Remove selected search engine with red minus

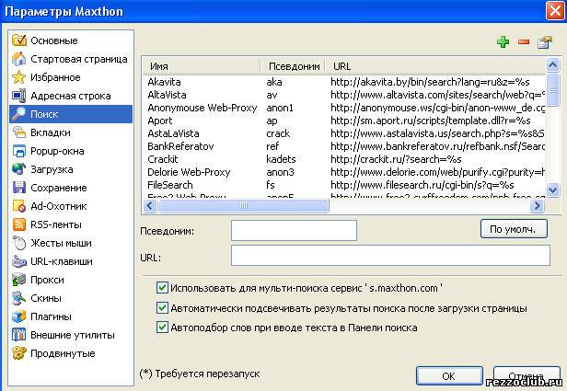click(x=524, y=42)
